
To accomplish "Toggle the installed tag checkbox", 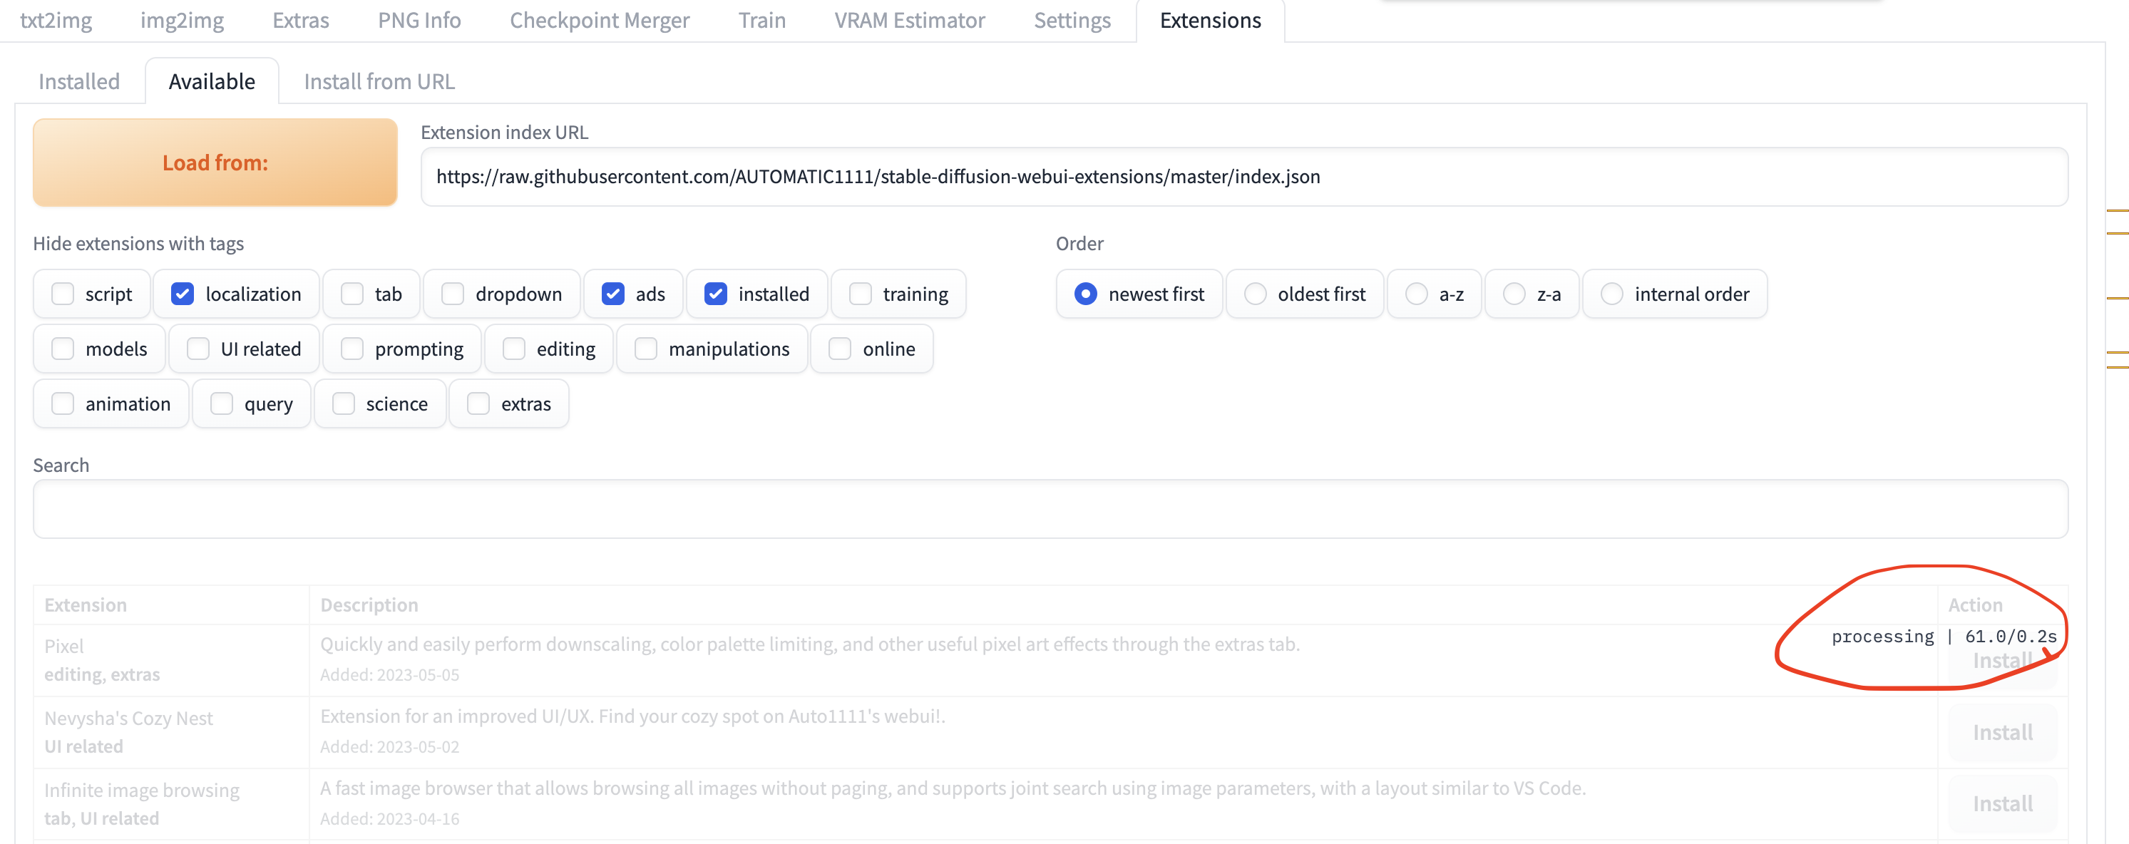I will coord(716,294).
